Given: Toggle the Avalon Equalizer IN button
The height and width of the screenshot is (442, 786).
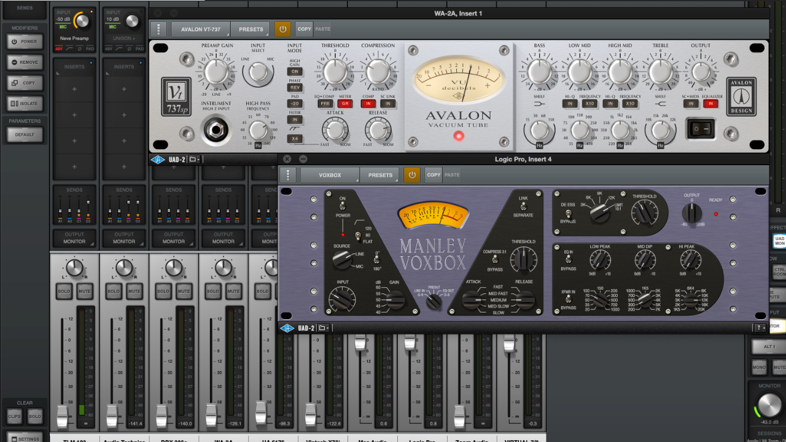Looking at the screenshot, I should click(710, 104).
